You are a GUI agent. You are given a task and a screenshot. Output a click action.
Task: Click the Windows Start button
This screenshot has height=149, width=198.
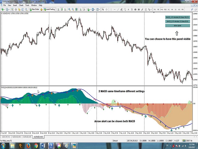click(3, 146)
